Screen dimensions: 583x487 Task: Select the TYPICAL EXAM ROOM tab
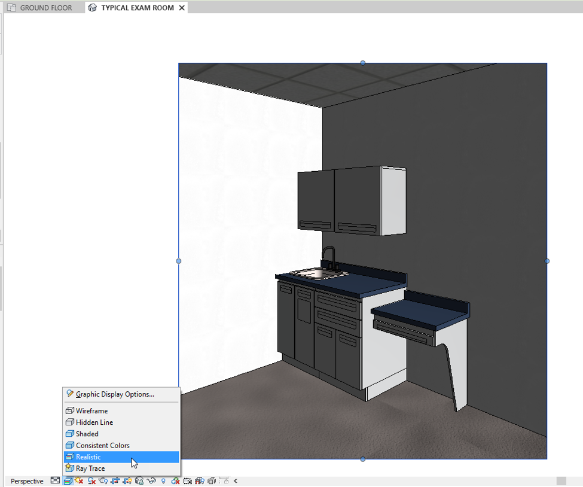137,8
